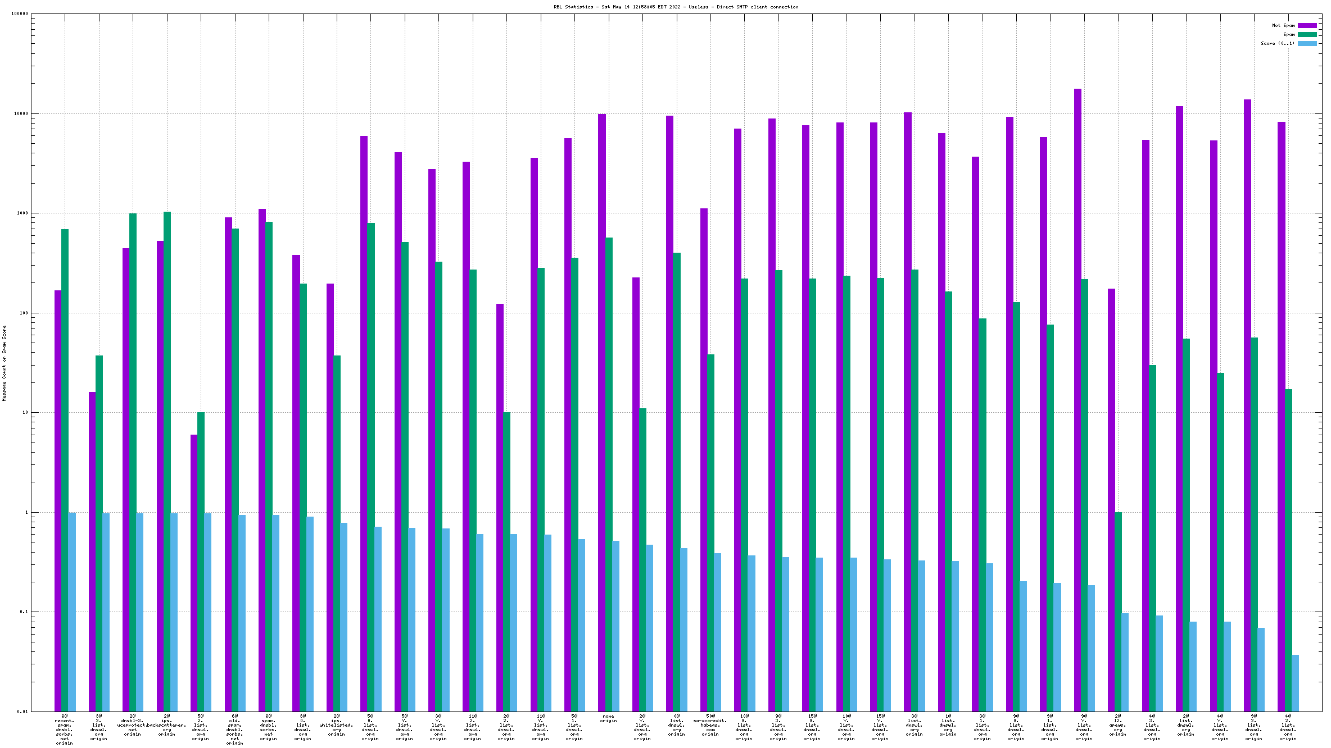Click the old.spam.dnsbl.sorbs.net axis label
Viewport: 1331px width, 748px height.
pyautogui.click(x=235, y=729)
